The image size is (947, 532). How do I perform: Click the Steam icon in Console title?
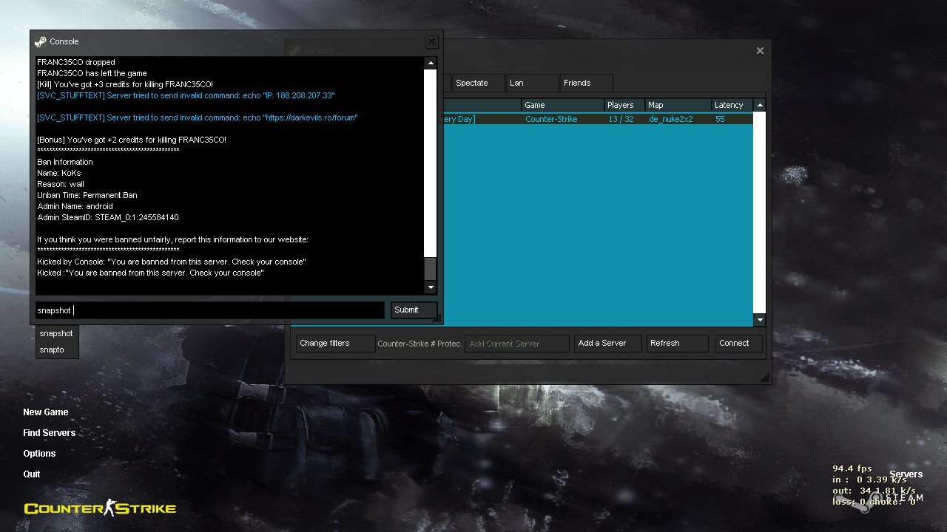[41, 41]
